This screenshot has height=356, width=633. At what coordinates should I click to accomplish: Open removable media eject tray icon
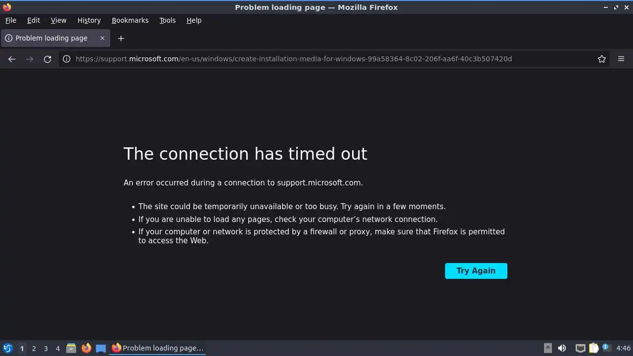(x=548, y=348)
